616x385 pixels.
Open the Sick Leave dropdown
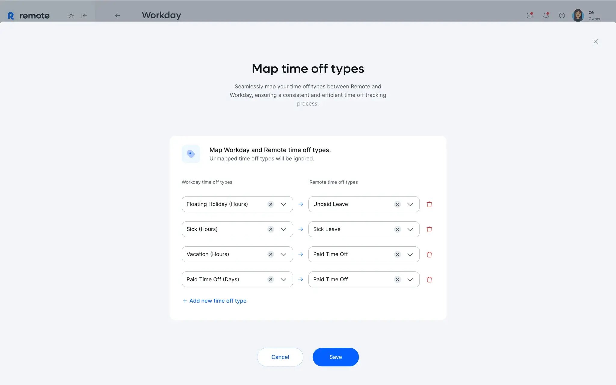[410, 229]
